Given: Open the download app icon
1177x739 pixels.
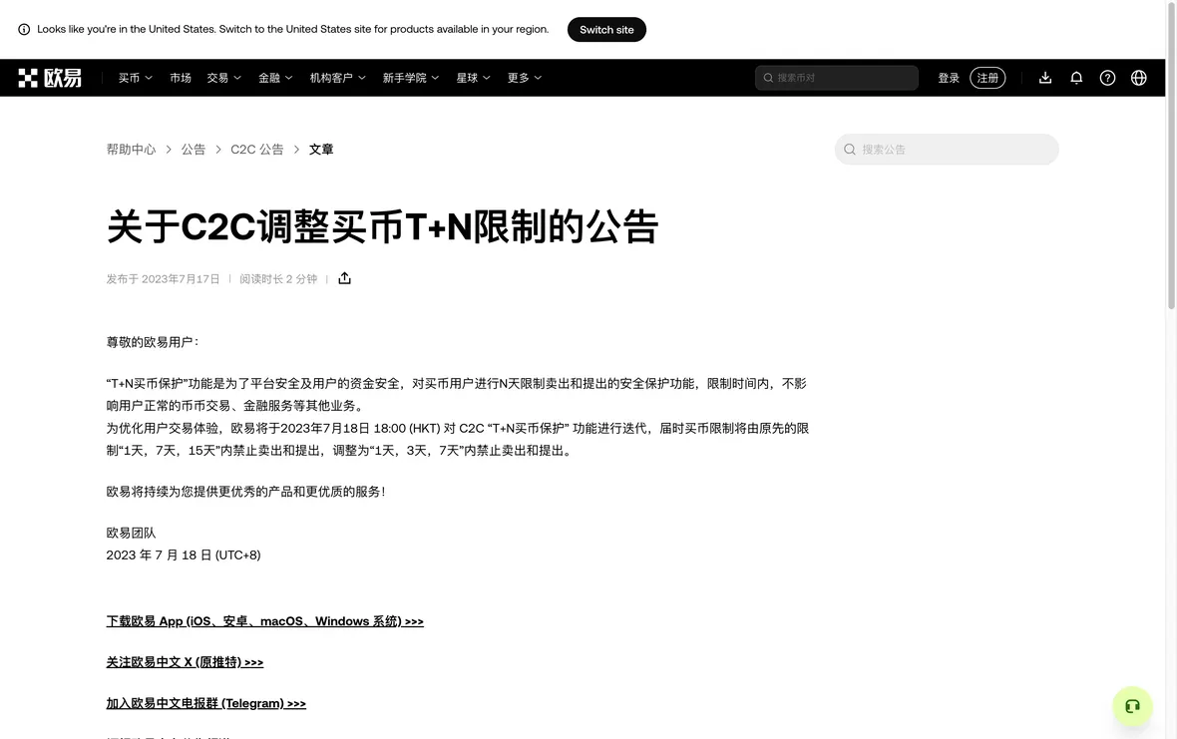Looking at the screenshot, I should [1045, 78].
